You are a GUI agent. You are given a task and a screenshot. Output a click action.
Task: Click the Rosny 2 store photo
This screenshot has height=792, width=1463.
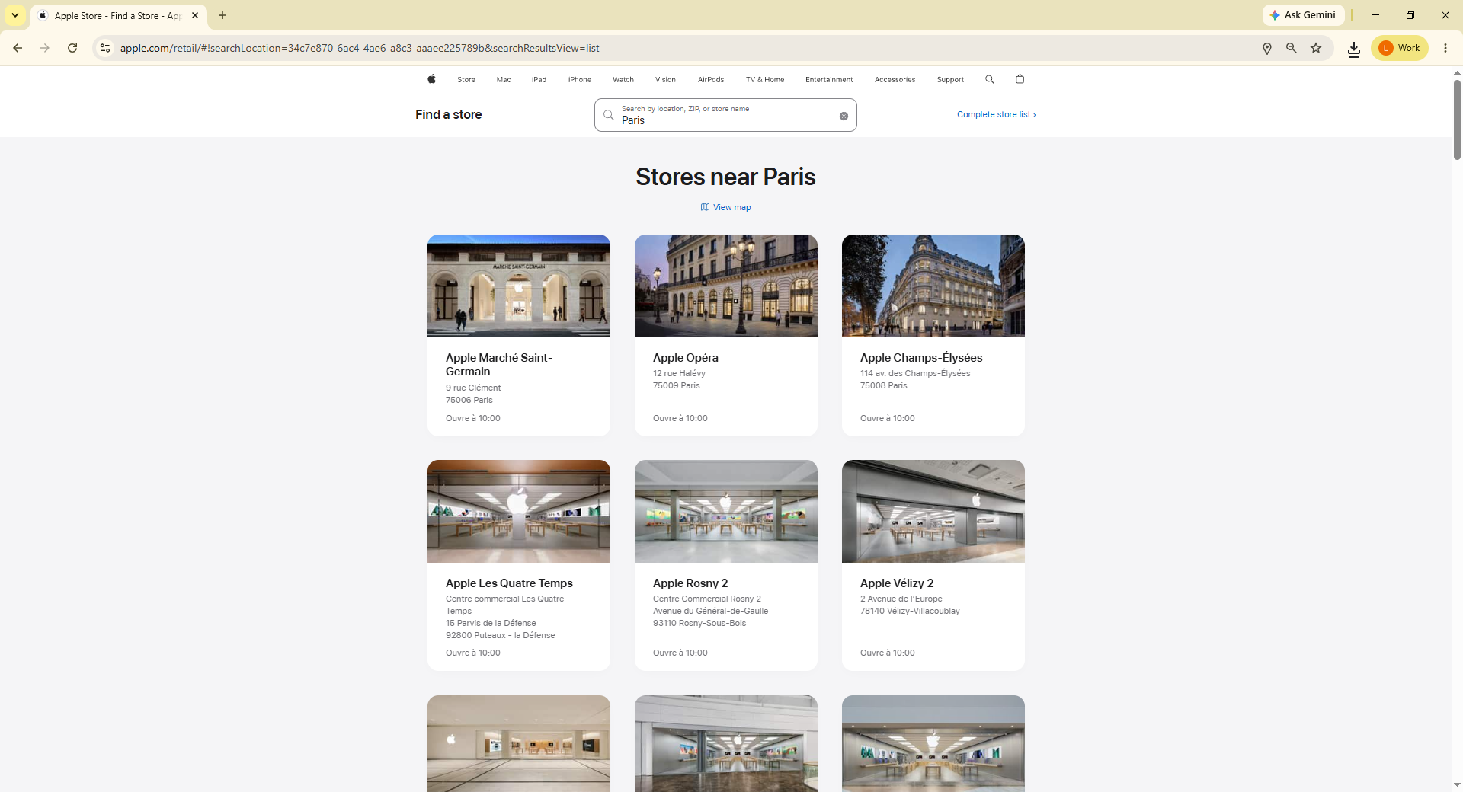pos(726,511)
